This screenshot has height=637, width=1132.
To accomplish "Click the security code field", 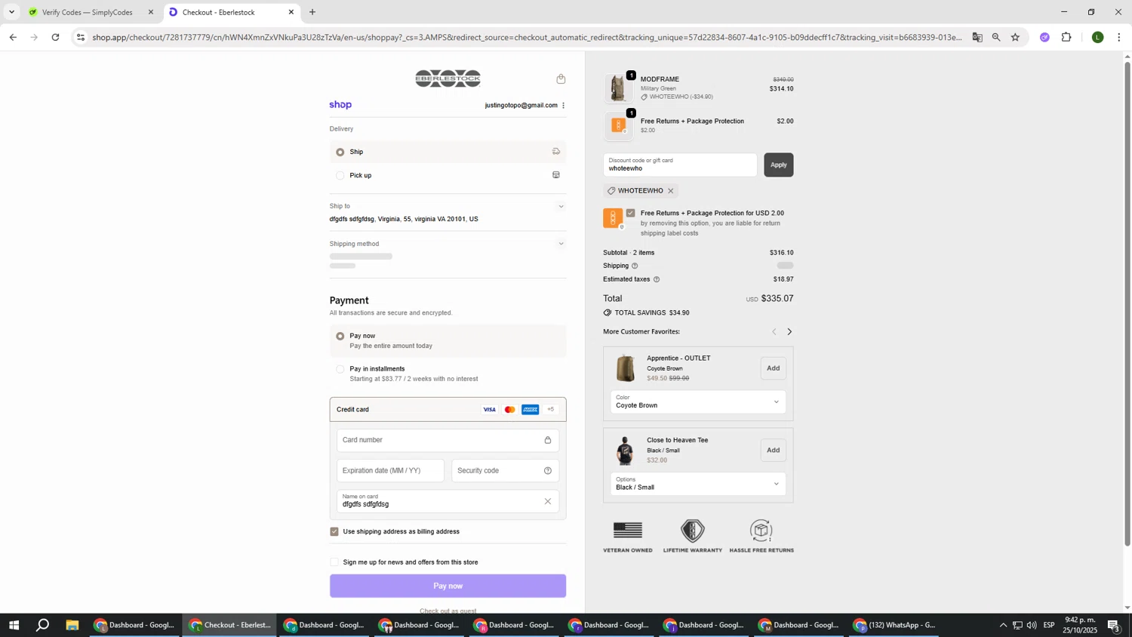I will pyautogui.click(x=505, y=471).
